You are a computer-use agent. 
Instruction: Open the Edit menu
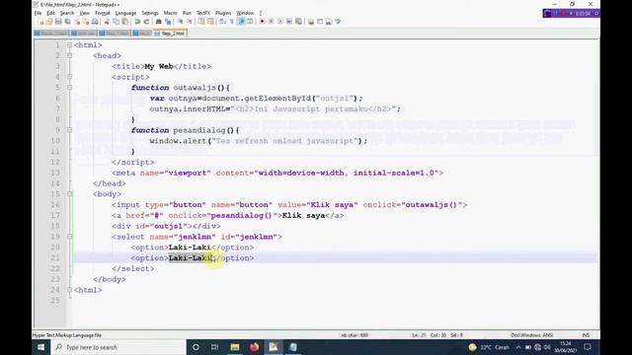[50, 13]
